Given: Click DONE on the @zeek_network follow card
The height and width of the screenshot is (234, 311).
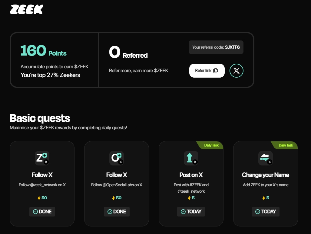Looking at the screenshot, I should [x=42, y=212].
